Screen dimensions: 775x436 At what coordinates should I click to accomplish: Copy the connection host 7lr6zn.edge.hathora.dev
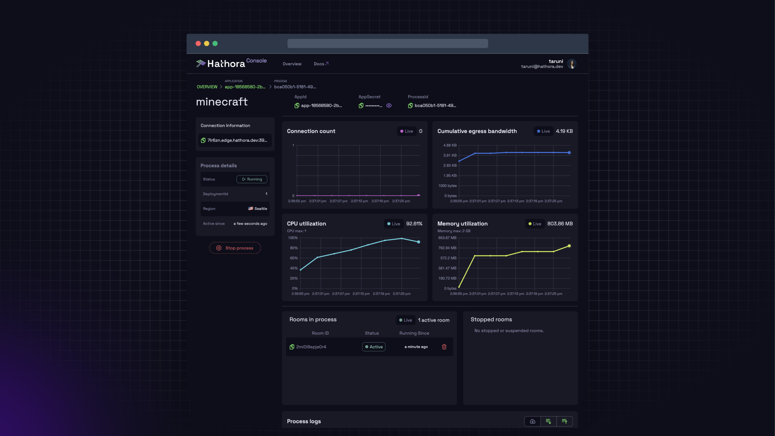click(x=203, y=140)
